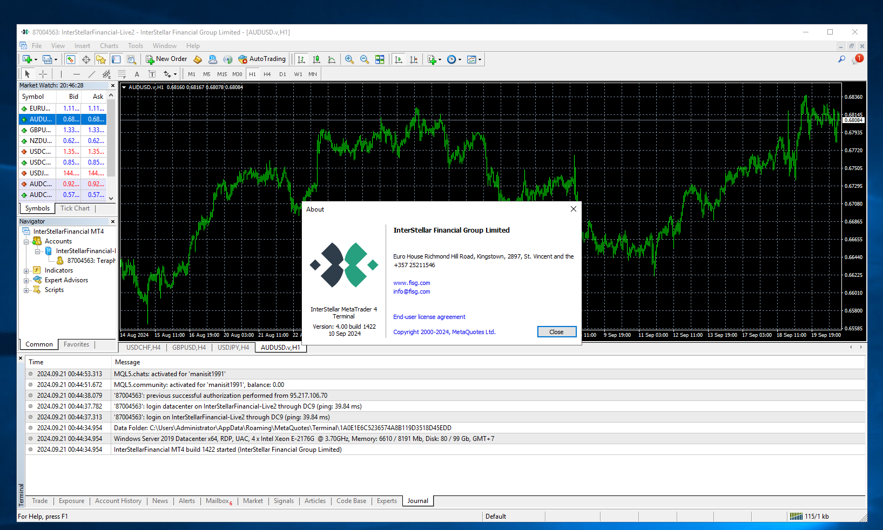Close the Market Watch panel
This screenshot has height=530, width=883.
(x=113, y=85)
